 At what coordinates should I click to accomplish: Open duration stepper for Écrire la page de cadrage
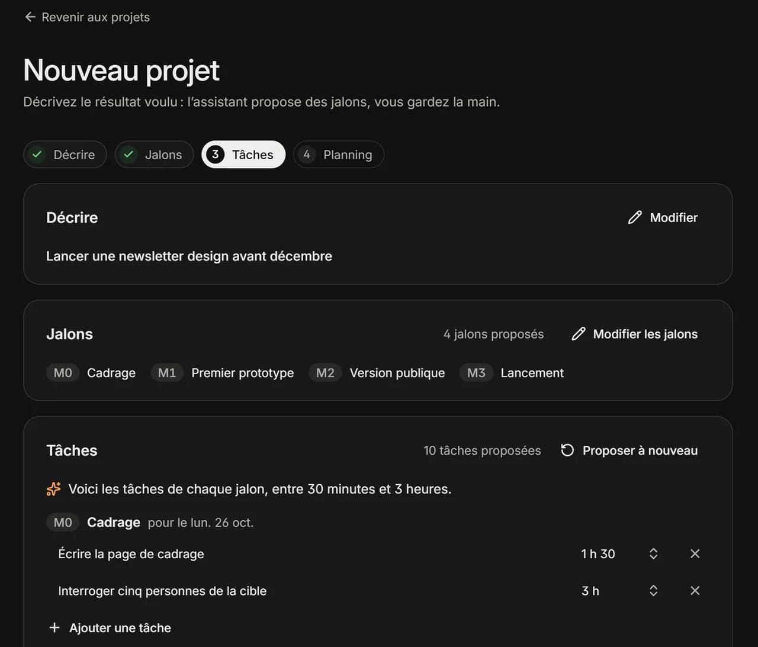(653, 553)
